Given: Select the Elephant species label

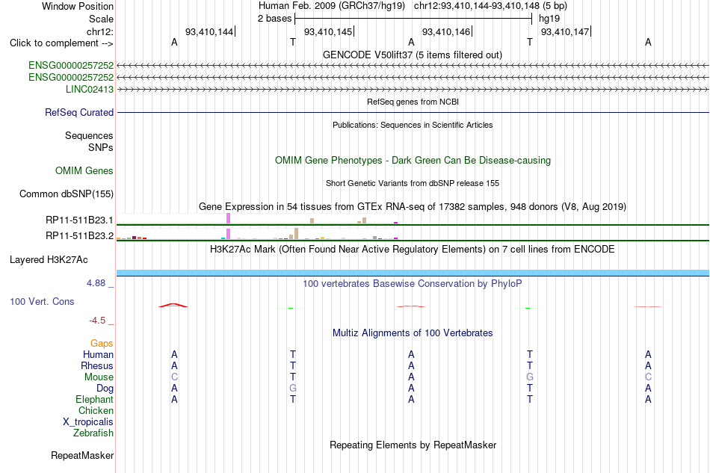Looking at the screenshot, I should click(x=94, y=399).
